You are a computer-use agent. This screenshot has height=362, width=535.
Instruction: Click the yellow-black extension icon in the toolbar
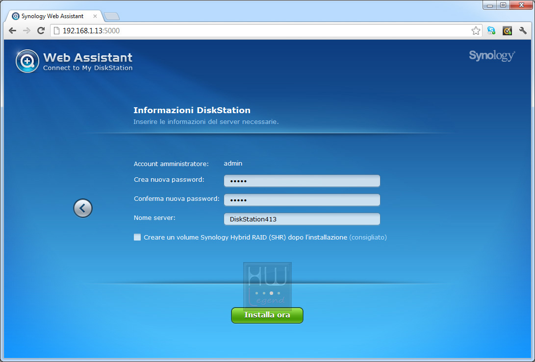click(x=507, y=31)
